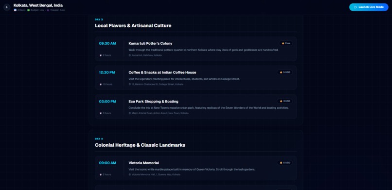The height and width of the screenshot is (190, 392).
Task: Click the money icon beside Budget: Low
Action: 29,10
